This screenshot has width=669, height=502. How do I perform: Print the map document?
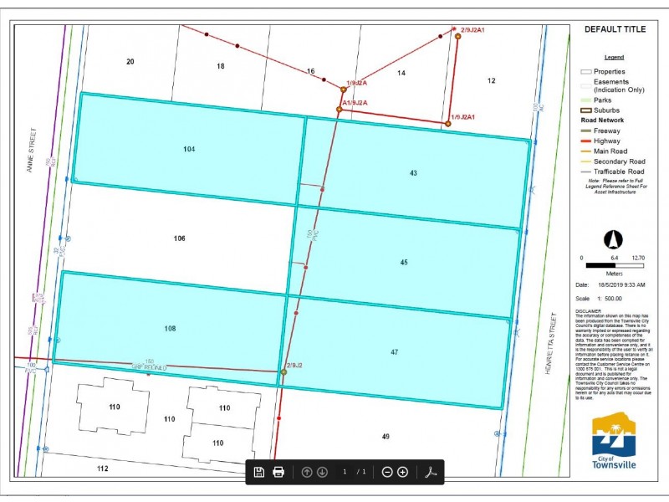click(278, 472)
